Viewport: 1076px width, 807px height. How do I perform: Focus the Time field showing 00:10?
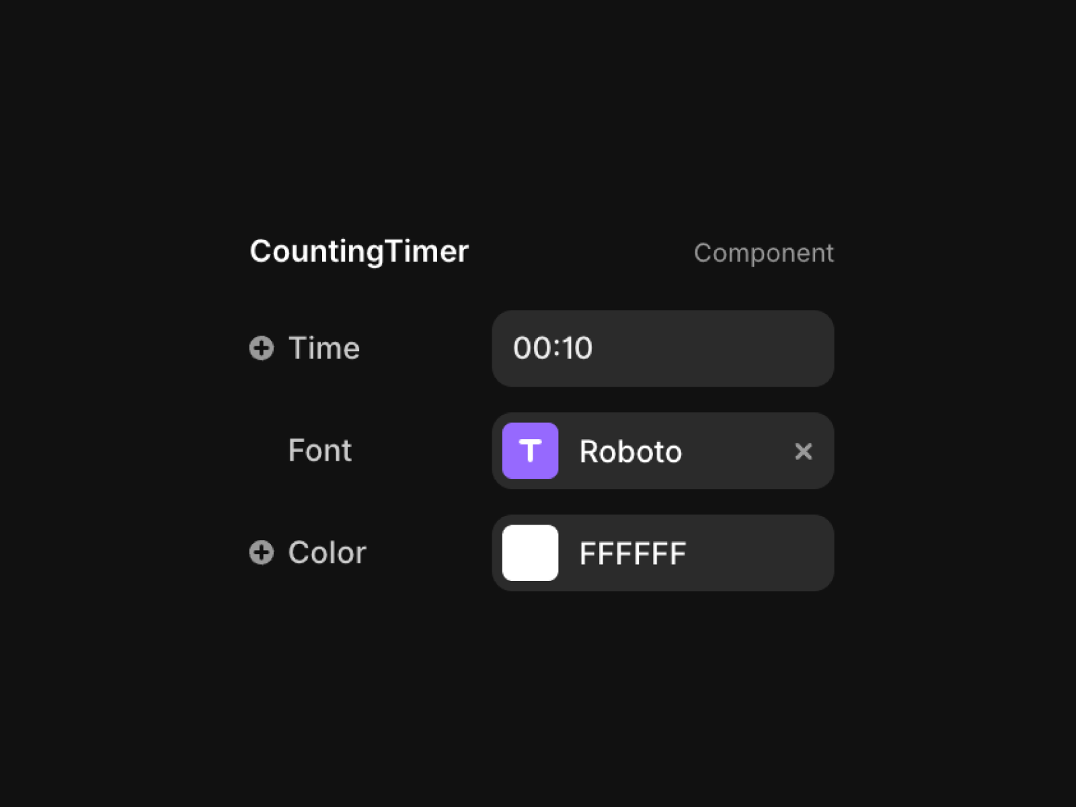click(662, 348)
